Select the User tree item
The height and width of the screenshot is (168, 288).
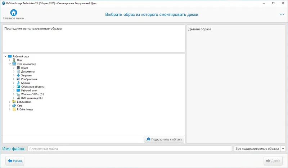(x=19, y=60)
